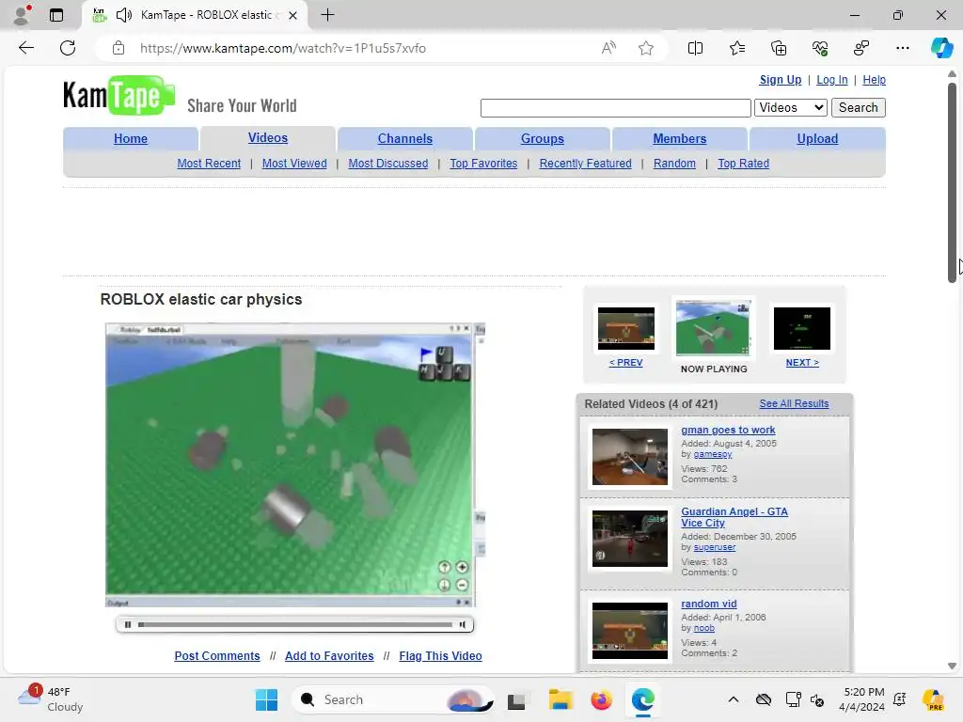This screenshot has width=963, height=722.
Task: Open Random videos link
Action: [x=674, y=164]
